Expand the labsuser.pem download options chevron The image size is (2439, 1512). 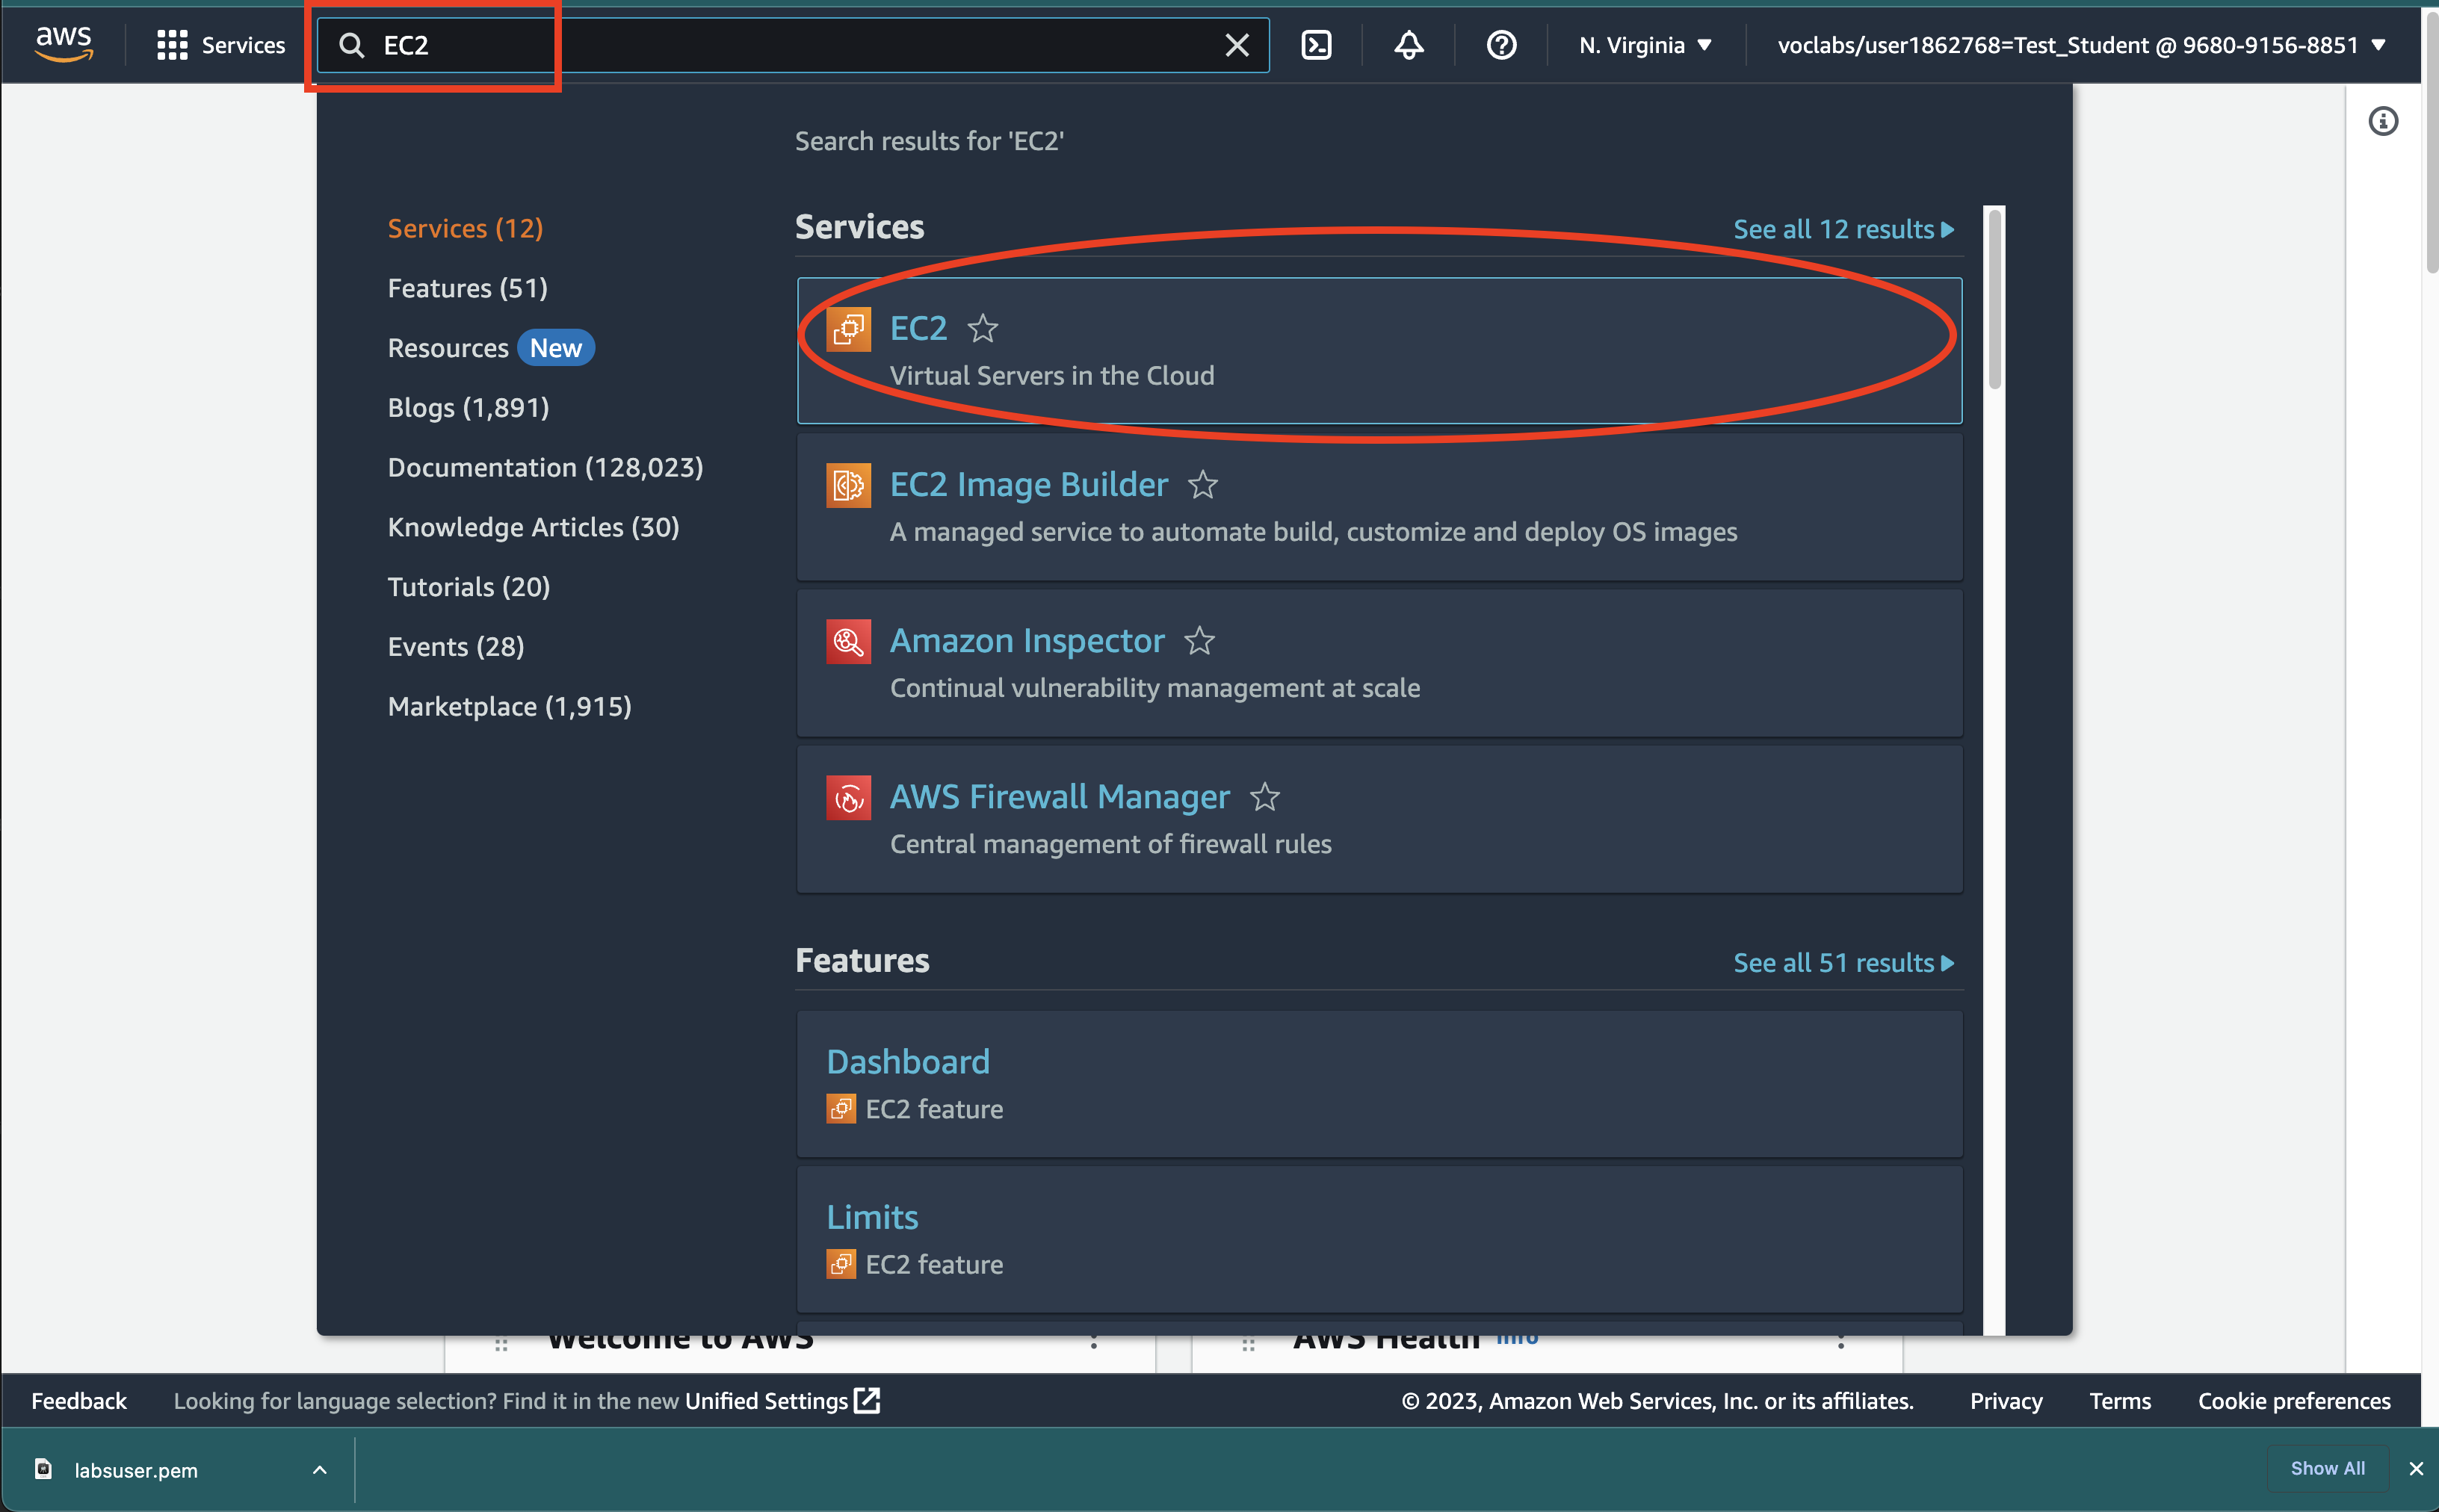tap(319, 1470)
